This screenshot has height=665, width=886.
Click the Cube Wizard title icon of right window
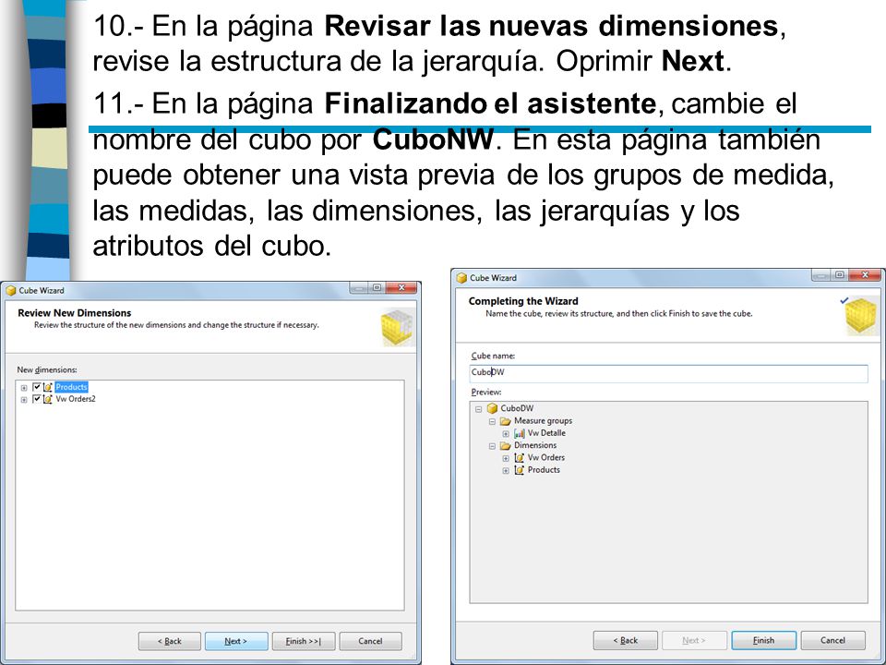461,278
